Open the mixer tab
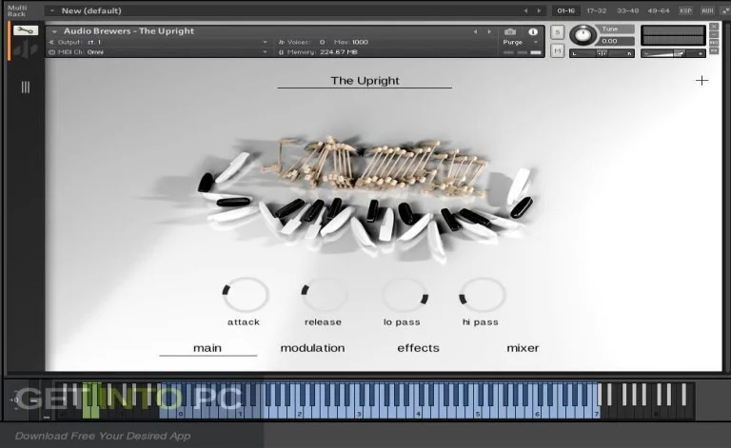This screenshot has width=731, height=448. (x=523, y=348)
